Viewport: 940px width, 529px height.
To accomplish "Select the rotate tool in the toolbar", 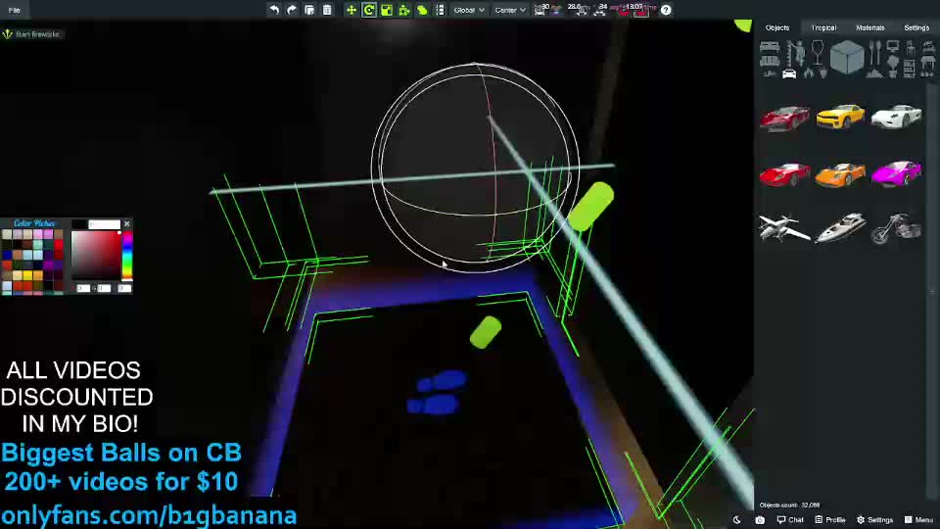I will click(x=369, y=10).
